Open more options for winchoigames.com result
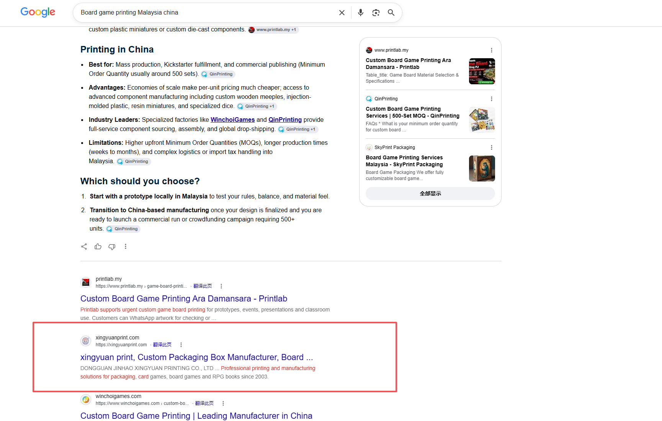 click(x=223, y=403)
